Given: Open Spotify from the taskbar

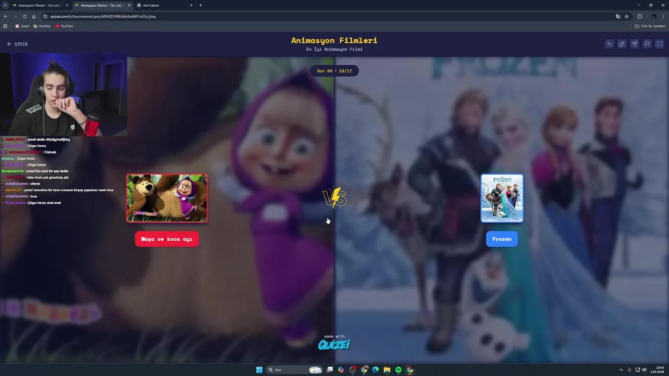Looking at the screenshot, I should 398,370.
